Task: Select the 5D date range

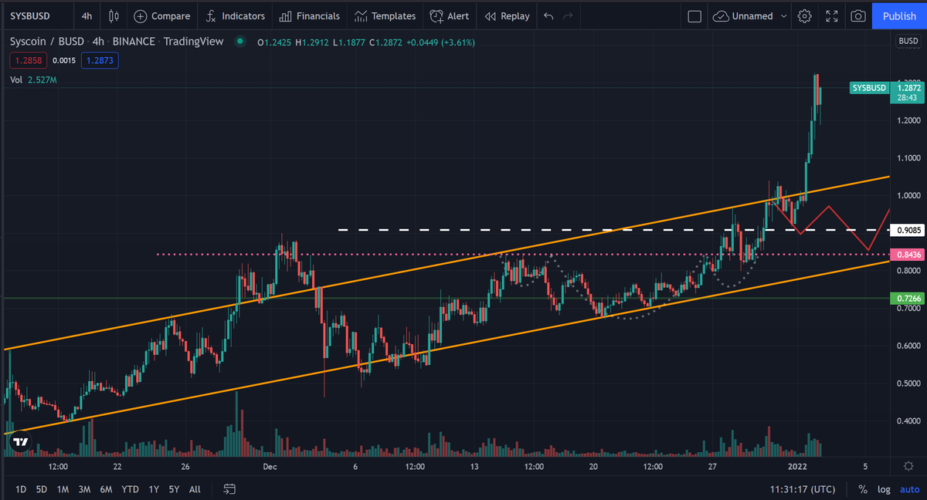Action: (42, 489)
